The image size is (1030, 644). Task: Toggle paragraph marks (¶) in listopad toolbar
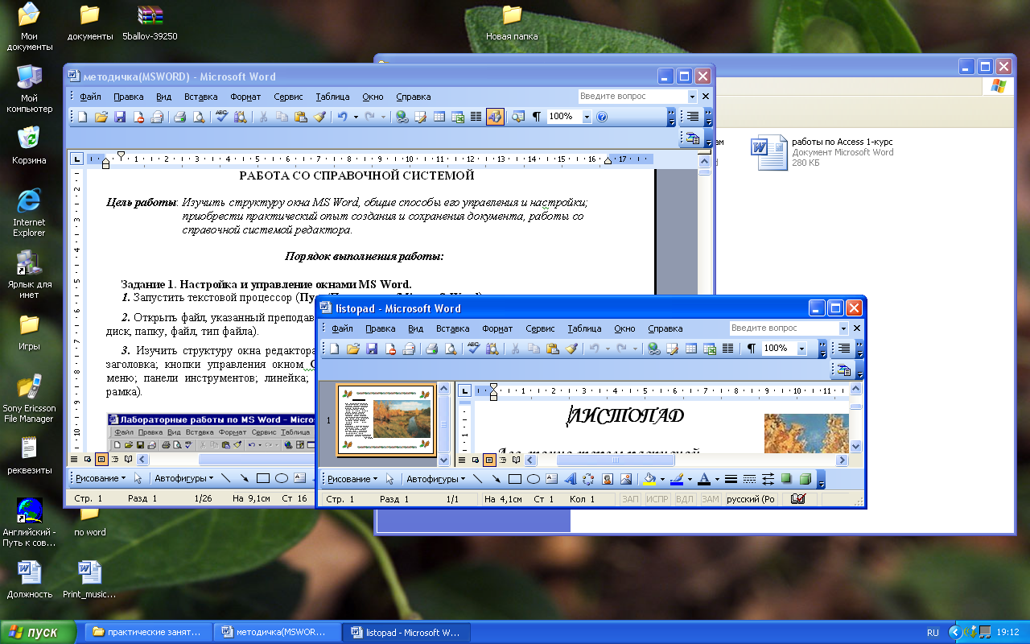pos(752,349)
